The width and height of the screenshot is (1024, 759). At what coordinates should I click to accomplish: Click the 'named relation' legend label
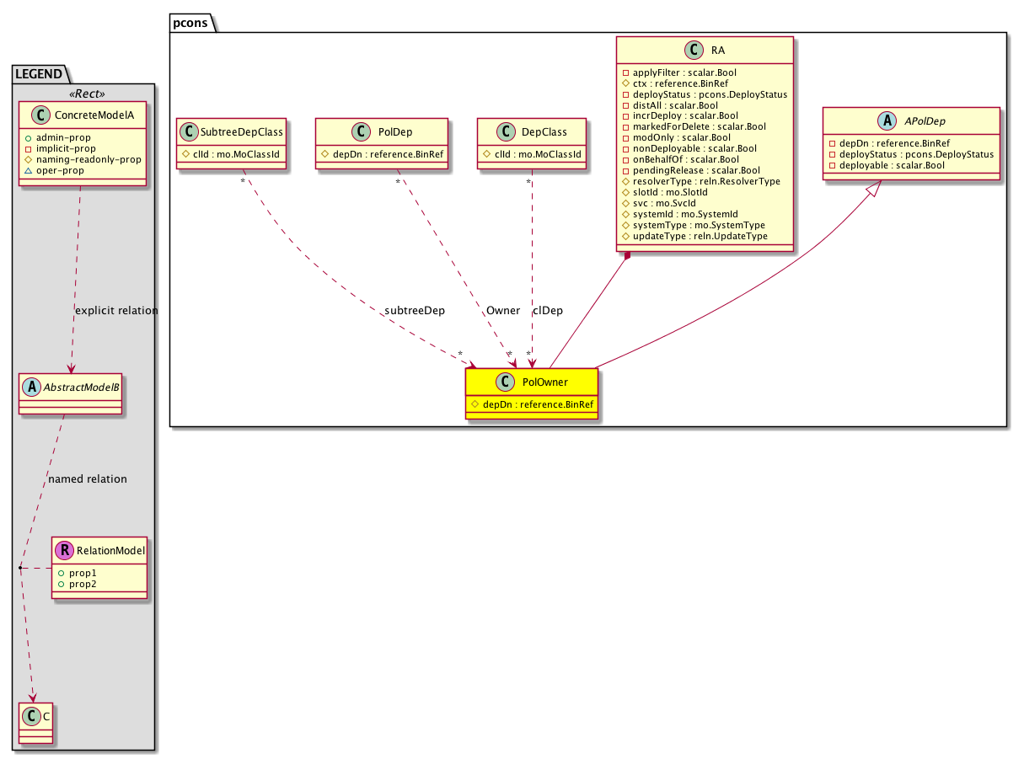[x=88, y=478]
